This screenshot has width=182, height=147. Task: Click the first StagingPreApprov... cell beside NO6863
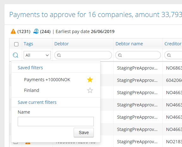(137, 68)
